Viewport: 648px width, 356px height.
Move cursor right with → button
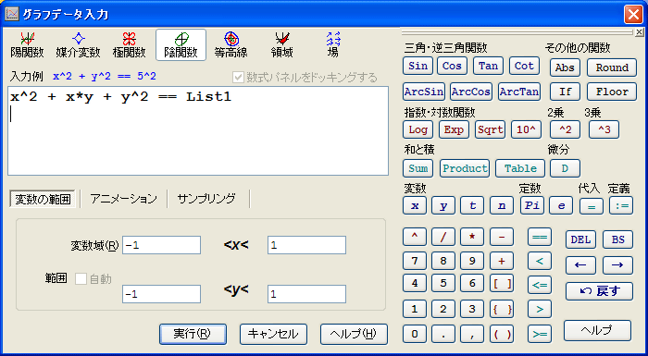click(617, 265)
